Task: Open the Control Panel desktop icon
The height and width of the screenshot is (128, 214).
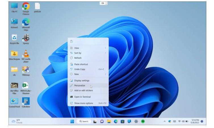Action: click(14, 103)
